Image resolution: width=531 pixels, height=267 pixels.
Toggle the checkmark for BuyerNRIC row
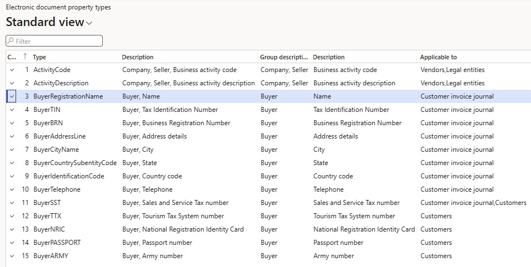(x=12, y=229)
